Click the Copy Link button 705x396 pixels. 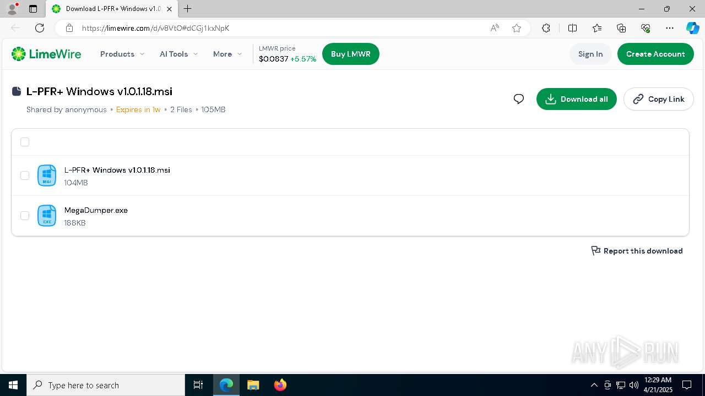pos(659,99)
